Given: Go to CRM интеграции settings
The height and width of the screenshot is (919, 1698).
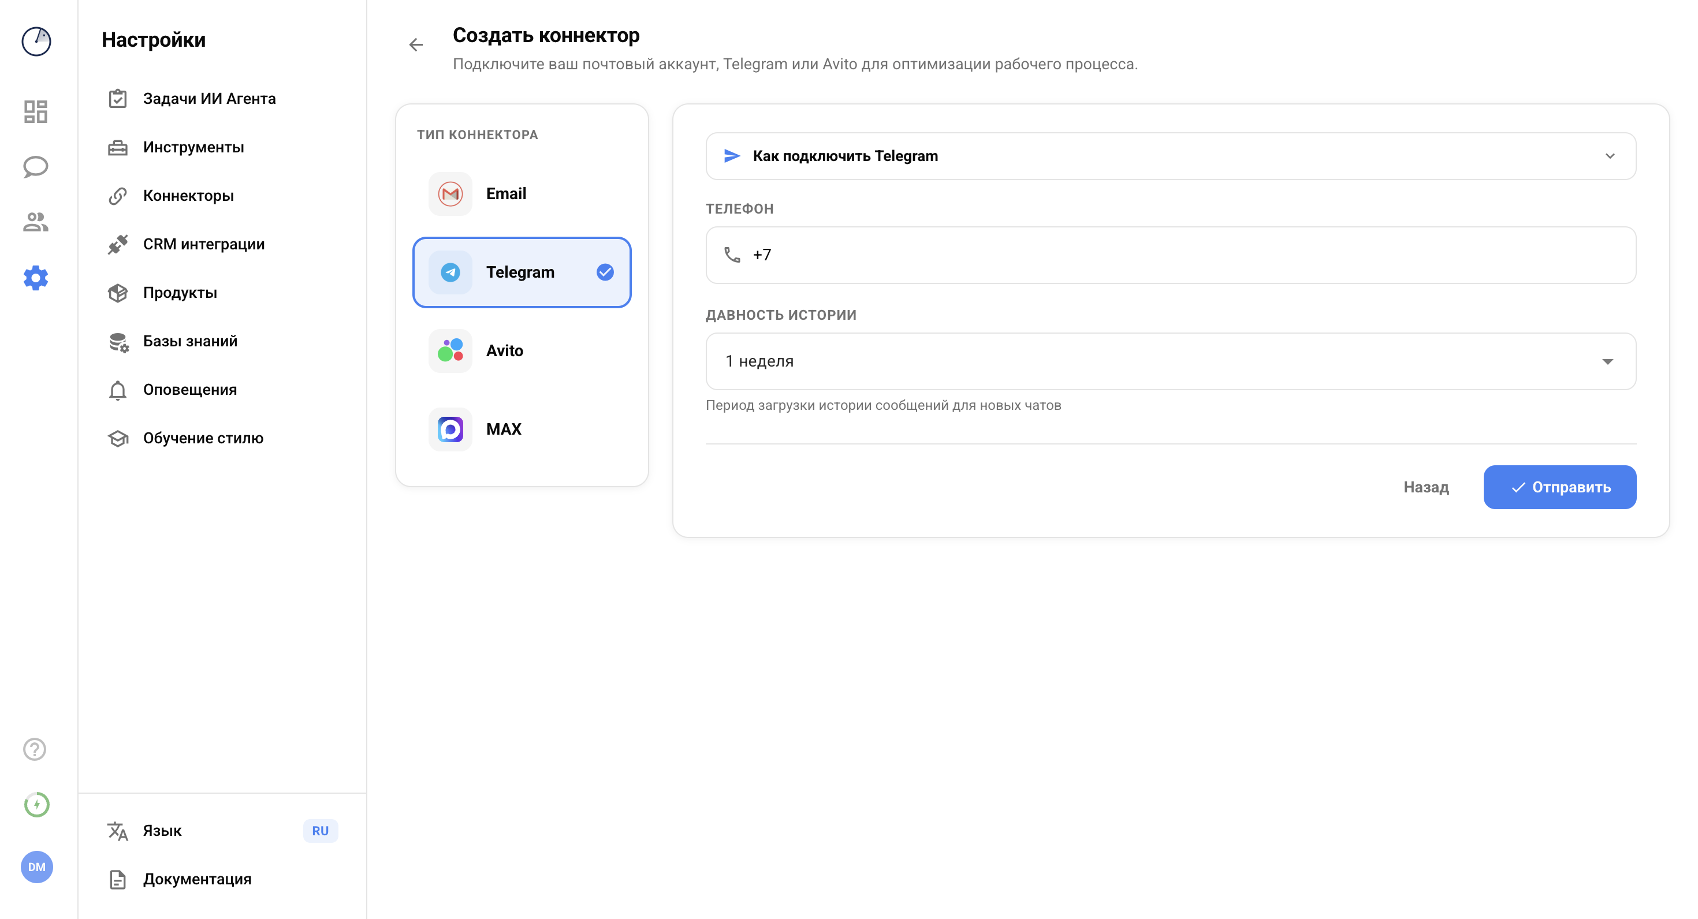Looking at the screenshot, I should [x=204, y=244].
